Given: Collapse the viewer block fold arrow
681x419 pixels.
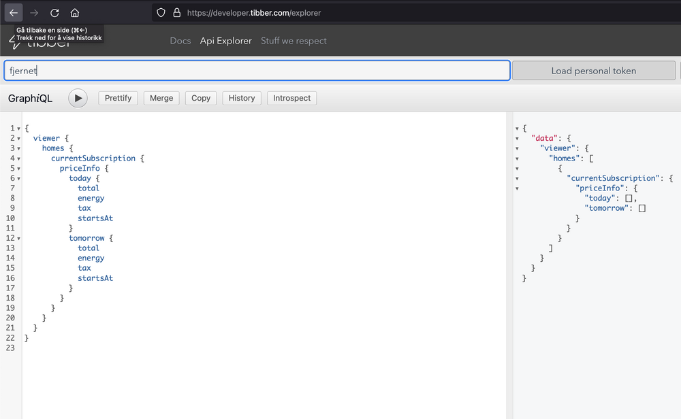Looking at the screenshot, I should [18, 139].
